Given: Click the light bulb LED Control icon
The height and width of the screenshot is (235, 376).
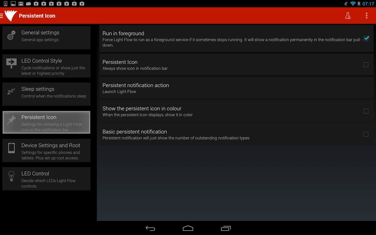Looking at the screenshot, I should click(x=11, y=176).
